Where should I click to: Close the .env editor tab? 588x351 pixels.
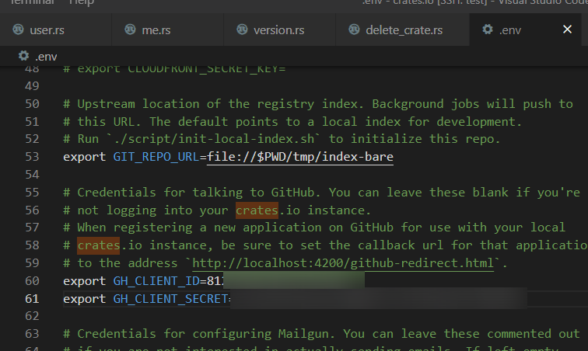pyautogui.click(x=567, y=30)
